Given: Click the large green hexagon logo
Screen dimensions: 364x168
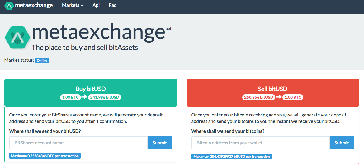Looking at the screenshot, I should pos(18,38).
